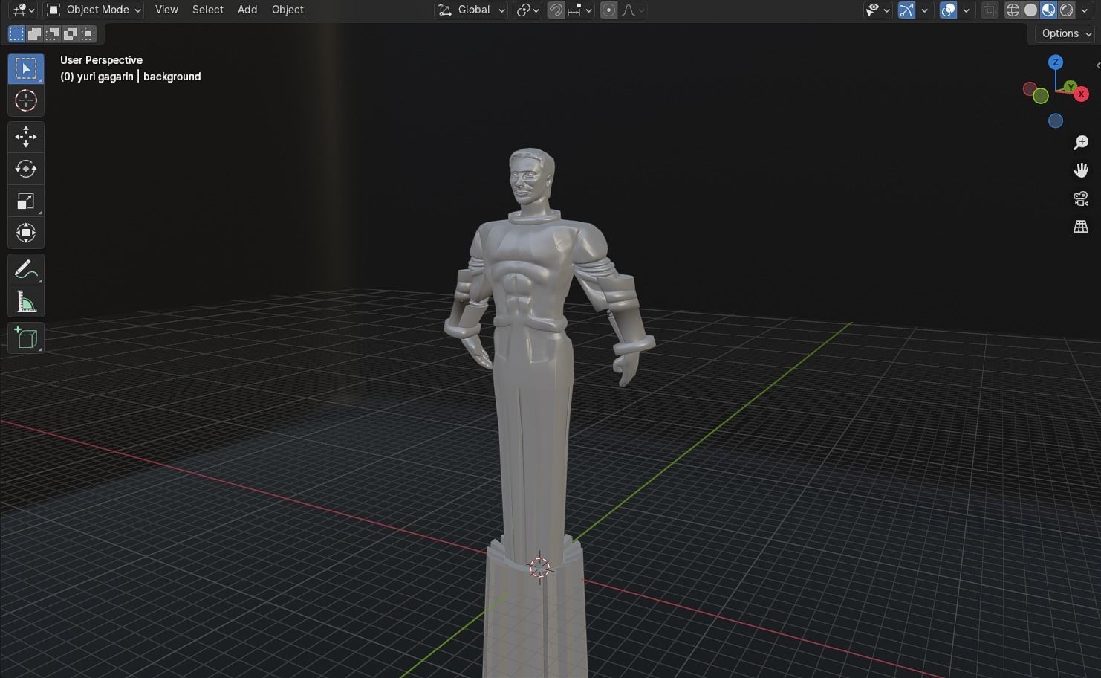1101x678 pixels.
Task: Click the 3D cursor at statue base
Action: pos(539,567)
